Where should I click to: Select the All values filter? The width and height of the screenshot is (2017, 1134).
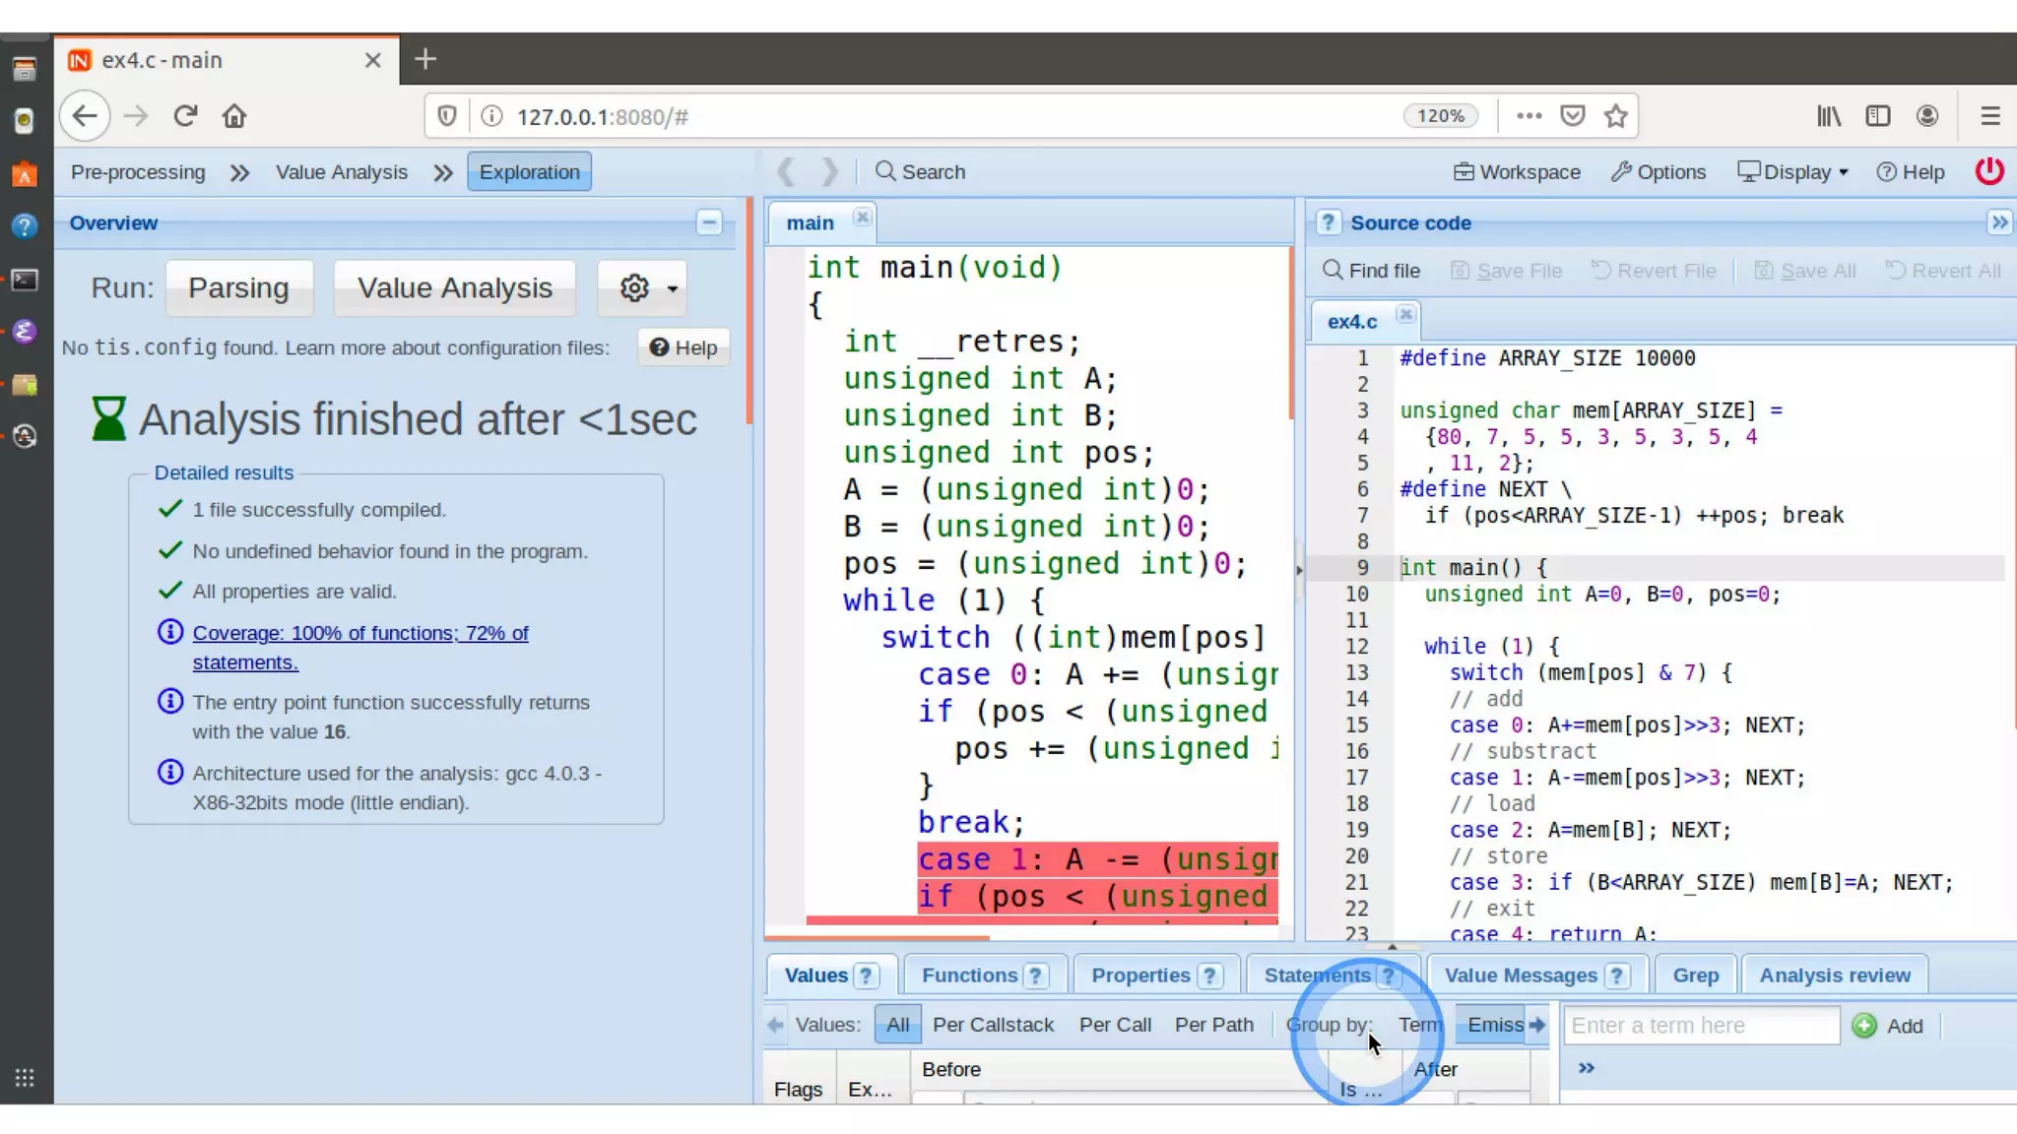[x=897, y=1025]
